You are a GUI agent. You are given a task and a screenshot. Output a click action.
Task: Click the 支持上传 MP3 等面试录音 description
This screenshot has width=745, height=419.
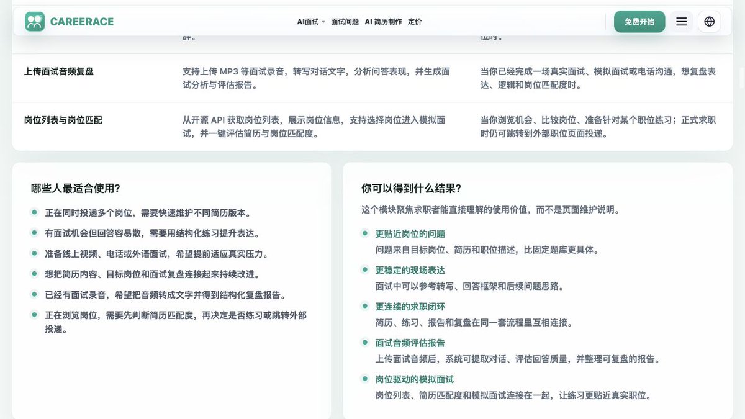[x=316, y=78]
